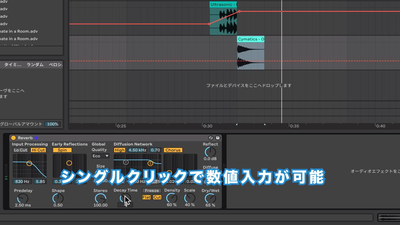Click the 0:30 time ruler marker
400x225 pixels.
coord(208,126)
